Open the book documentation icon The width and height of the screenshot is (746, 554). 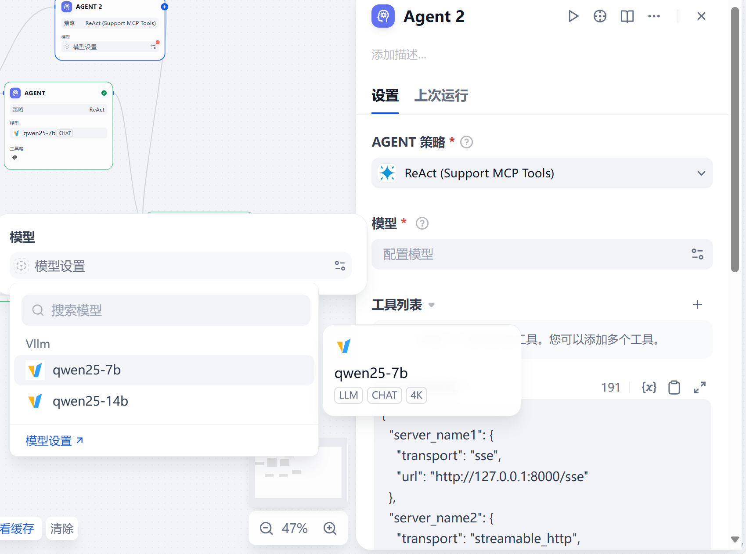pos(627,16)
